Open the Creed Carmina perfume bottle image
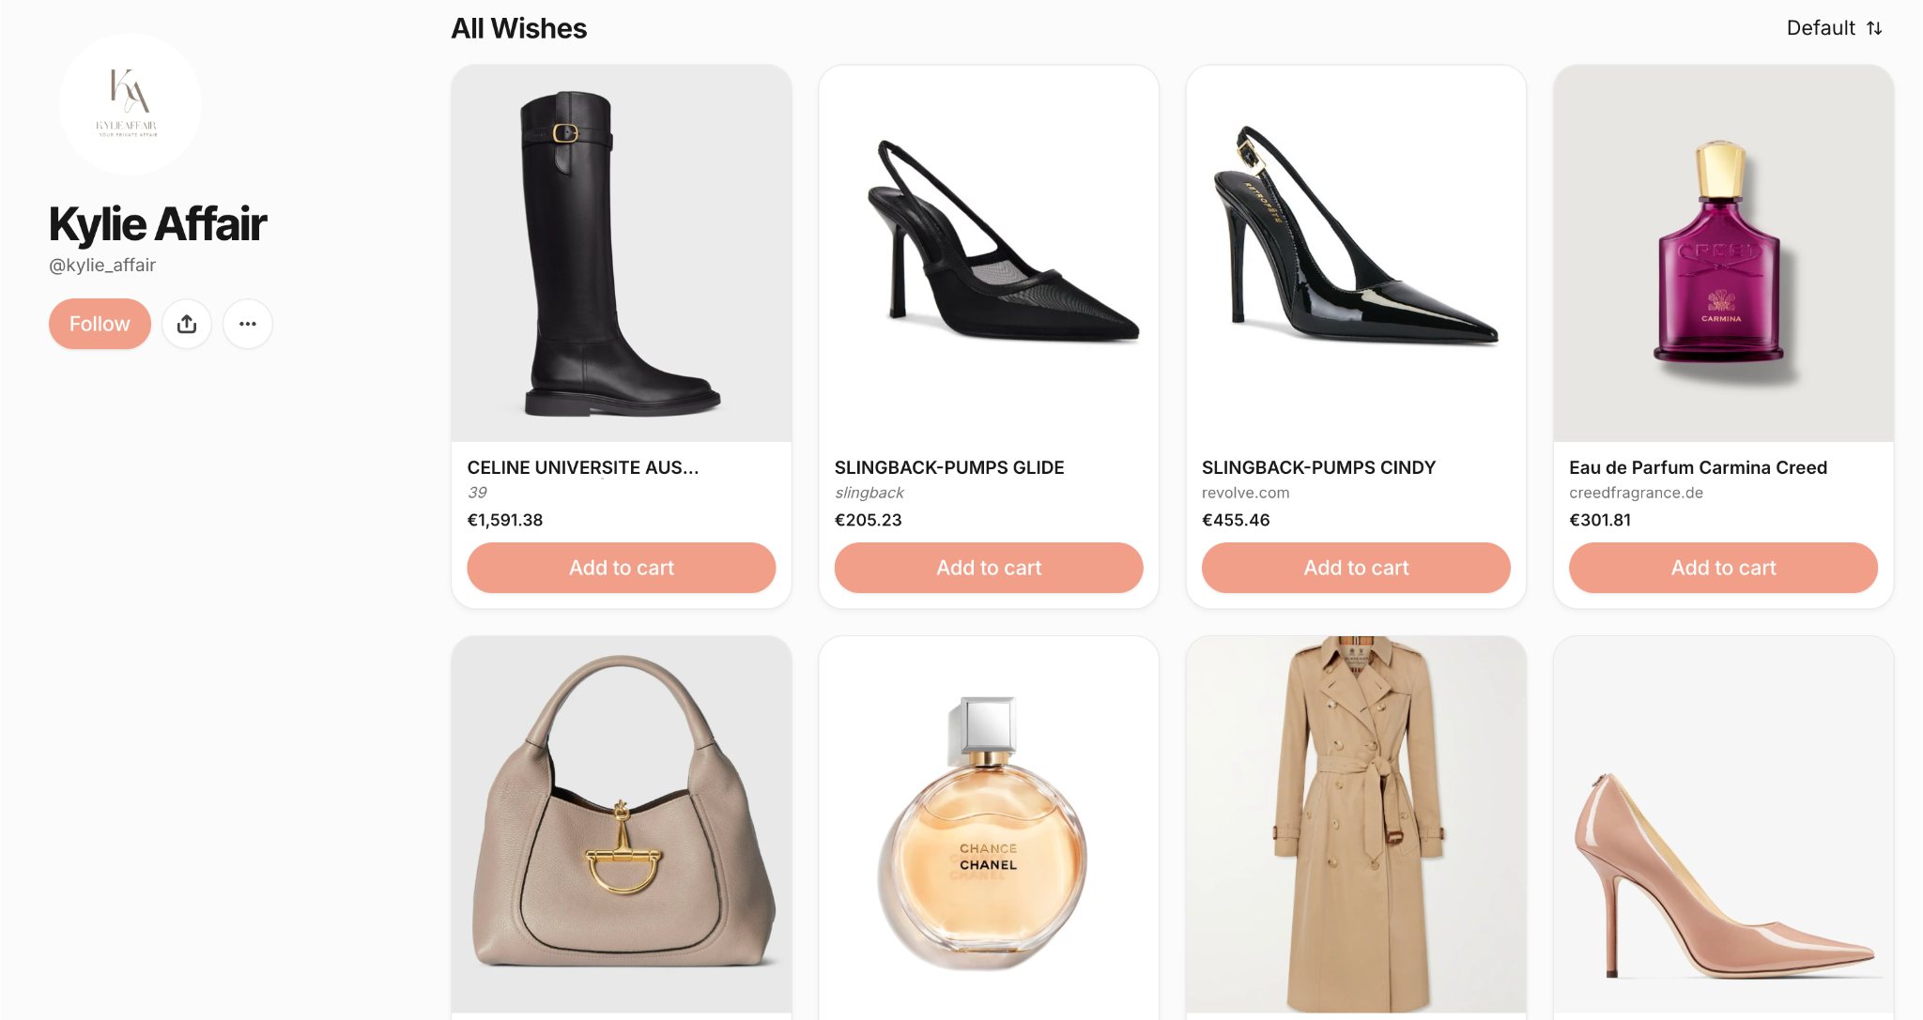Screen dimensions: 1923x1020 (x=1723, y=253)
